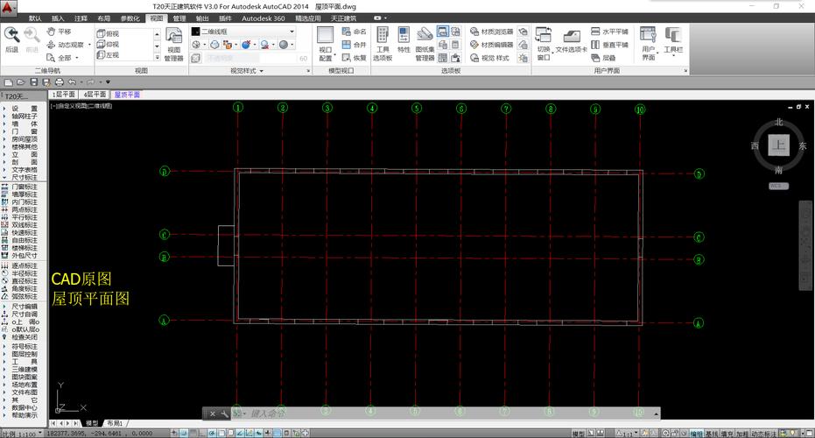
Task: Open the 图纸集管理器 sheet set manager
Action: (x=425, y=44)
